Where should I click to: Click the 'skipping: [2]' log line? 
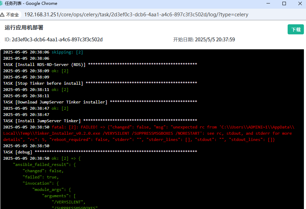pyautogui.click(x=67, y=52)
